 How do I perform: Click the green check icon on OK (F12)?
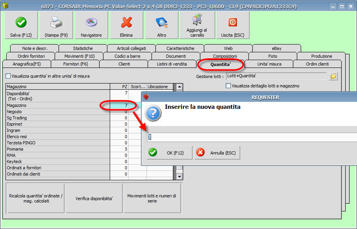click(153, 153)
